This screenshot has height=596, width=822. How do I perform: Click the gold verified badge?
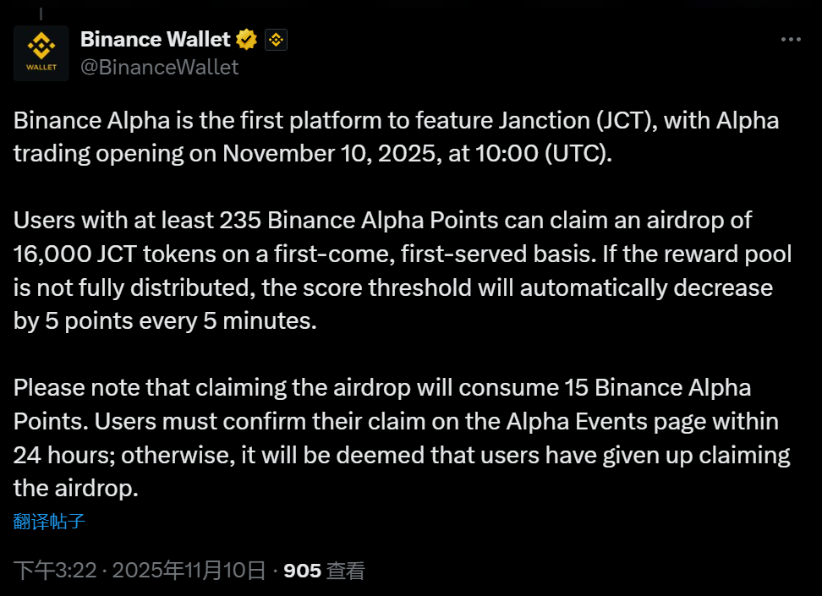[247, 39]
